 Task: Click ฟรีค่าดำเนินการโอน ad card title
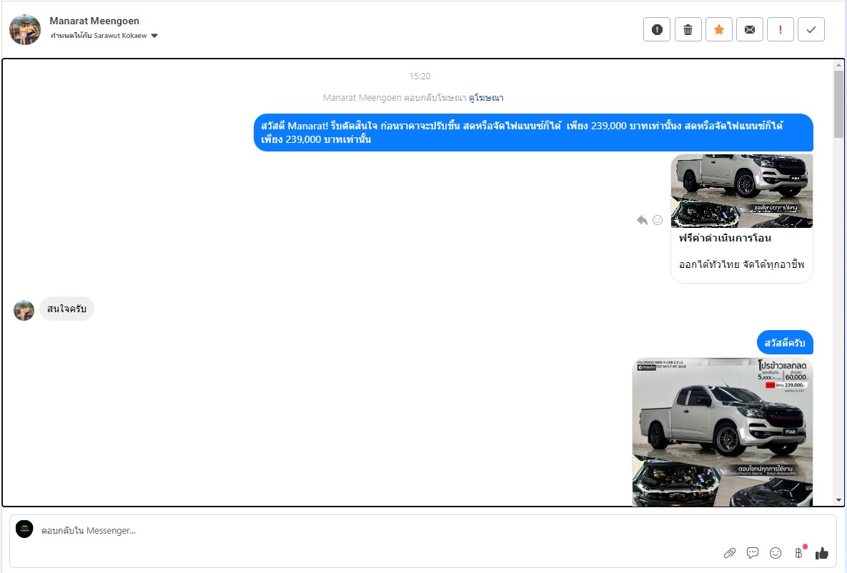[x=725, y=238]
